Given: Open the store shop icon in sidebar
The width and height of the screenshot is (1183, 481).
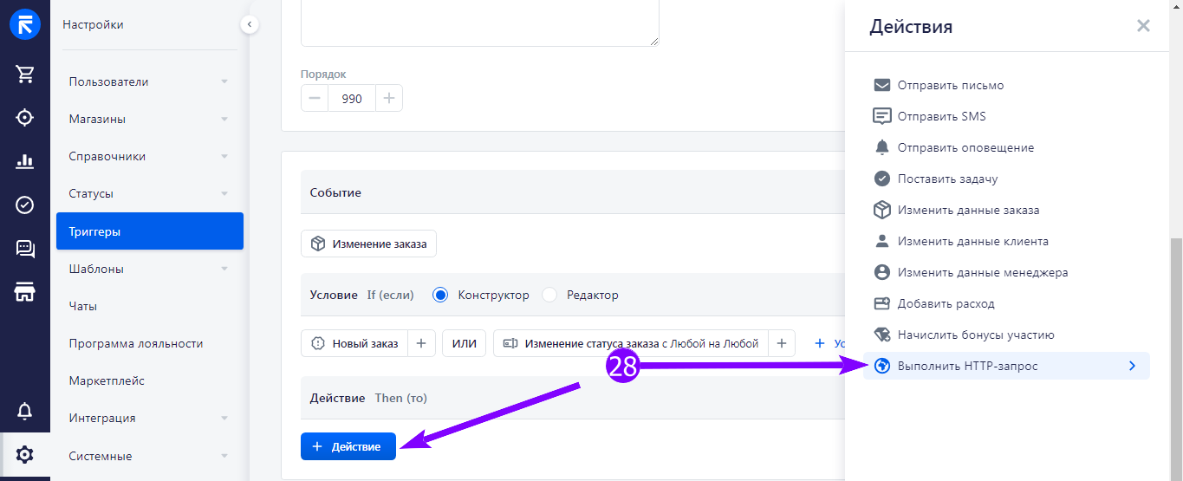Looking at the screenshot, I should pyautogui.click(x=24, y=292).
